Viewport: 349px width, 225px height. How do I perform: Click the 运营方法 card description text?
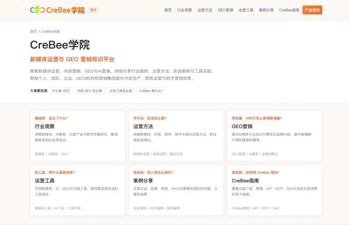click(x=175, y=137)
